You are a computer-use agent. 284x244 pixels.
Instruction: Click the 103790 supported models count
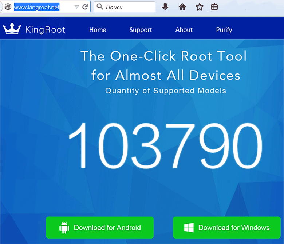[165, 145]
